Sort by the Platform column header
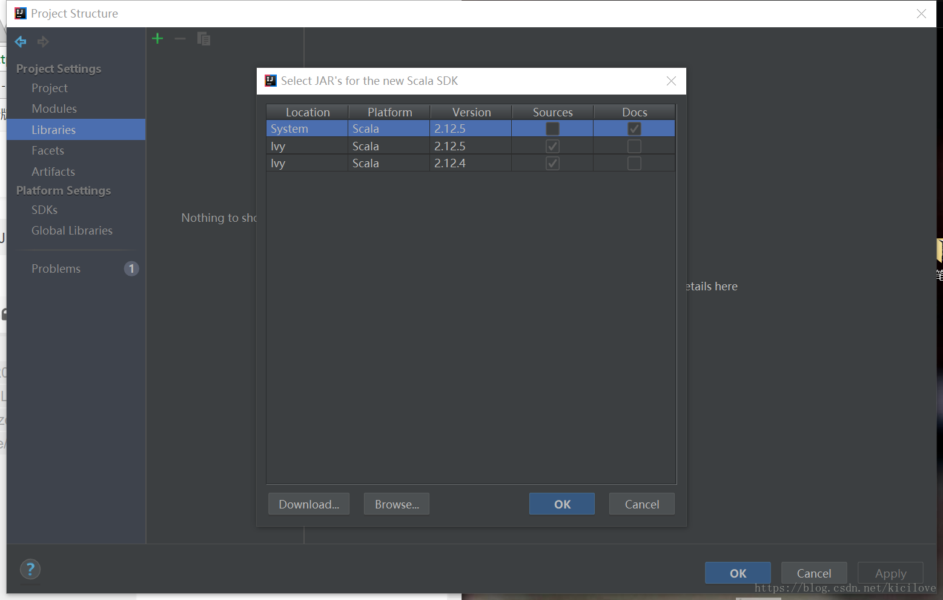943x600 pixels. pos(389,112)
